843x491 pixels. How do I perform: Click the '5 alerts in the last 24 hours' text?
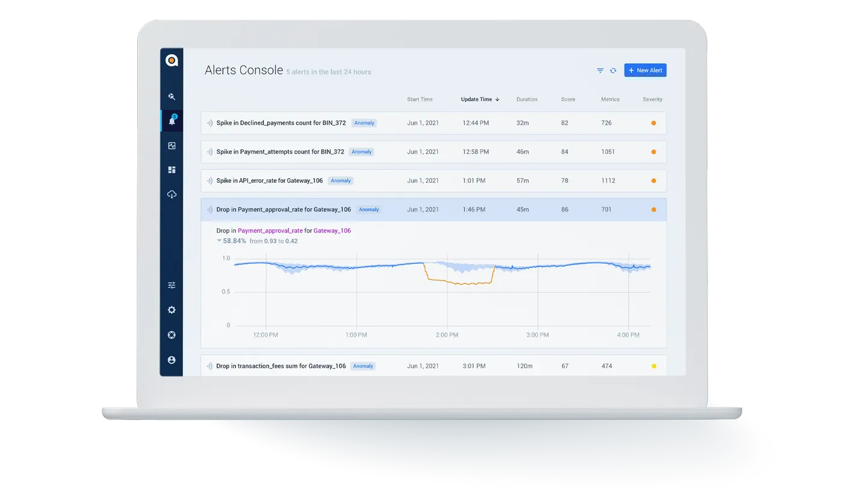(x=329, y=72)
